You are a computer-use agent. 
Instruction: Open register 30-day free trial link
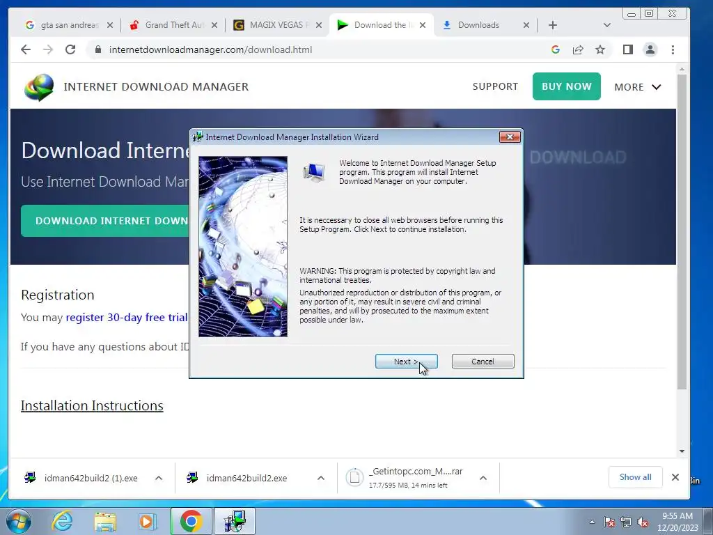click(x=127, y=317)
